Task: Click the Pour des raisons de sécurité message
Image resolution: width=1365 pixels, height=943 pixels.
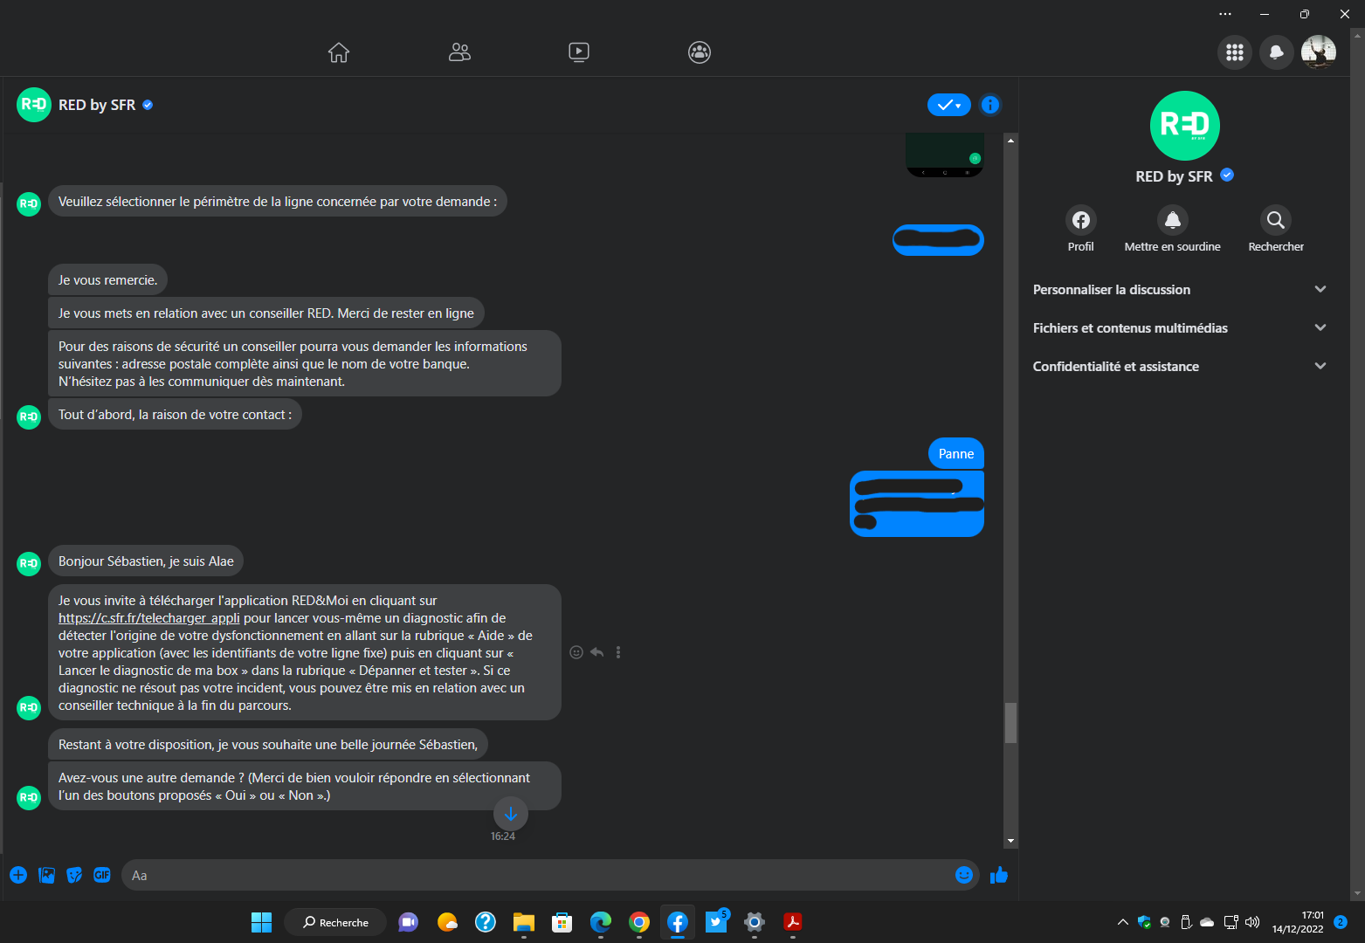Action: [305, 363]
